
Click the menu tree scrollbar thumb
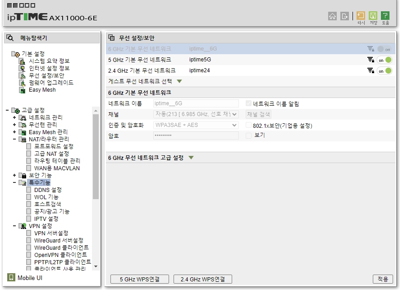(x=96, y=157)
